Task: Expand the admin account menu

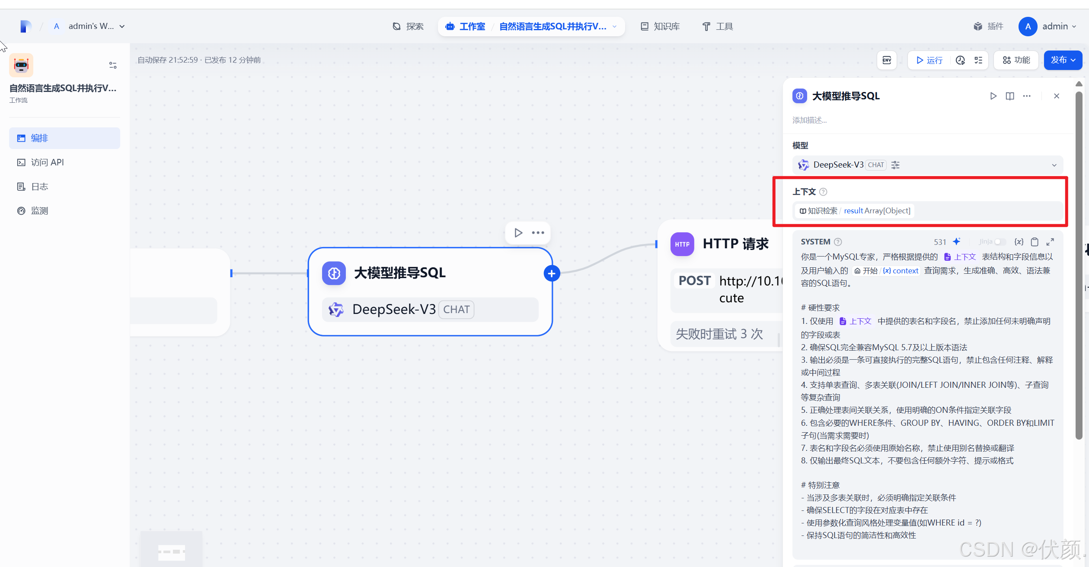Action: [1054, 26]
